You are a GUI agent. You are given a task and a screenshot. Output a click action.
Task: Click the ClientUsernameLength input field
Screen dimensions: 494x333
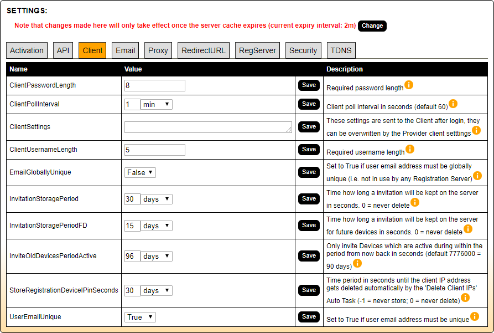(x=154, y=150)
